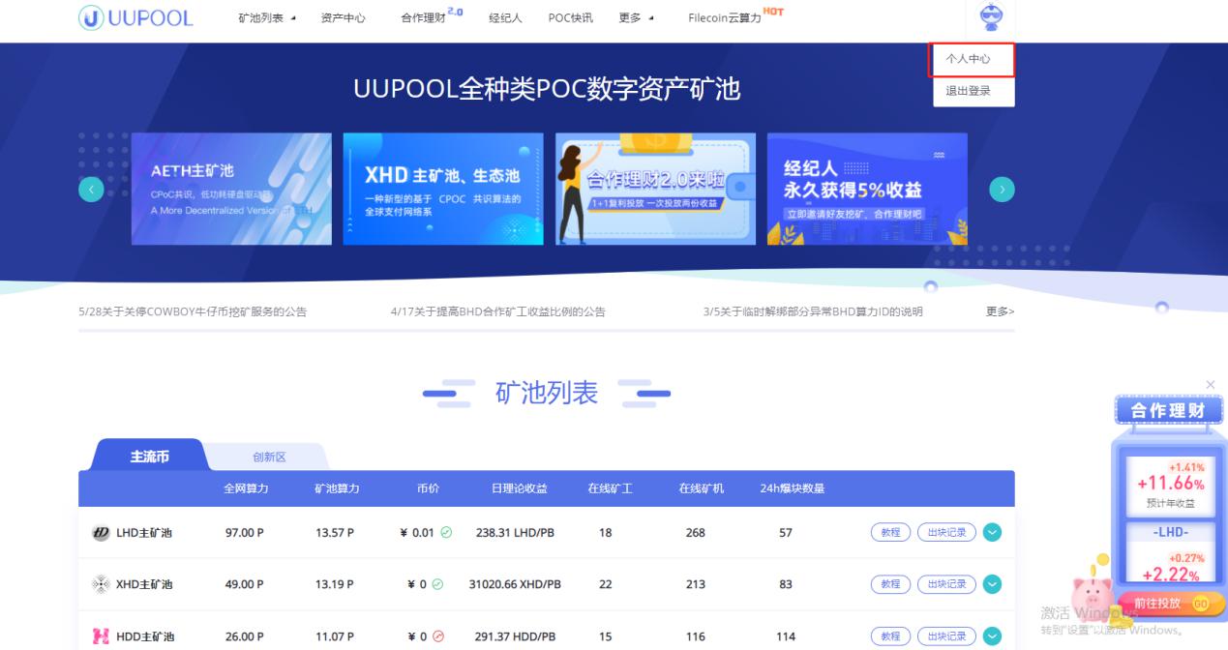1228x650 pixels.
Task: Switch to the 主流币 tab
Action: point(149,457)
